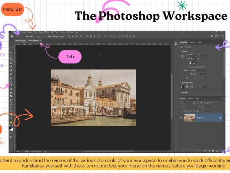
Task: Open the Home screen icon
Action: coord(12,36)
